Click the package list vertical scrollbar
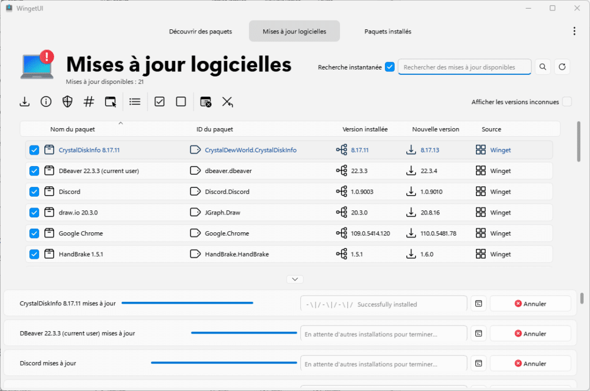The height and width of the screenshot is (391, 590). (x=578, y=141)
